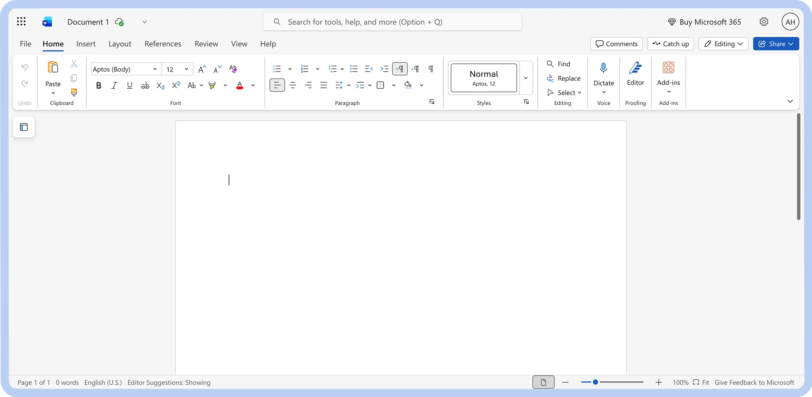Toggle bold formatting
This screenshot has width=812, height=397.
(x=99, y=85)
